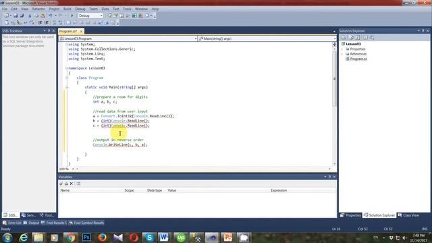Open Skype from the taskbar
The height and width of the screenshot is (243, 432).
[149, 237]
